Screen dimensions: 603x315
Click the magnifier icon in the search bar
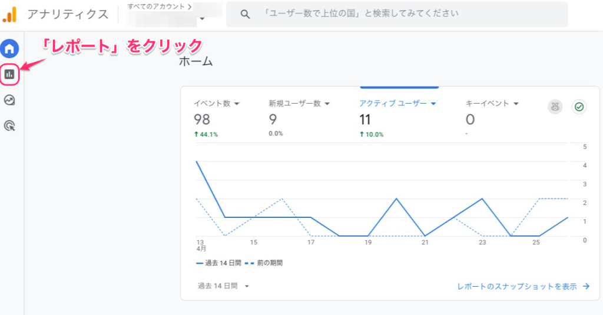246,14
